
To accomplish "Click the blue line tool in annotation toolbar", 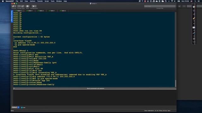I will click(x=194, y=33).
